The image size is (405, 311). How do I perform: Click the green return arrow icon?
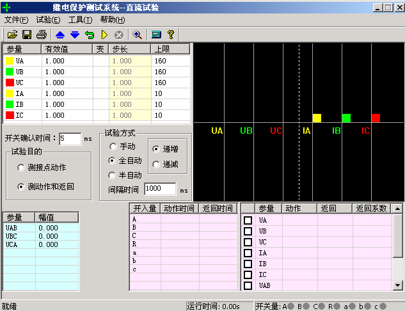click(89, 35)
